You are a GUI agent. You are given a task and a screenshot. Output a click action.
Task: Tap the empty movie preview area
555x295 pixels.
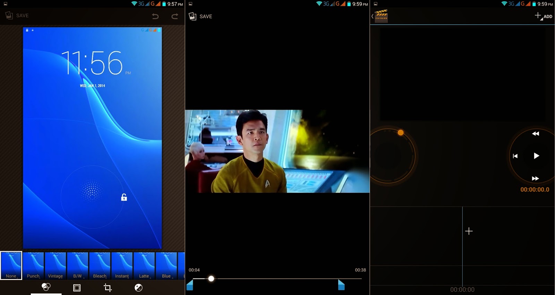coord(462,74)
